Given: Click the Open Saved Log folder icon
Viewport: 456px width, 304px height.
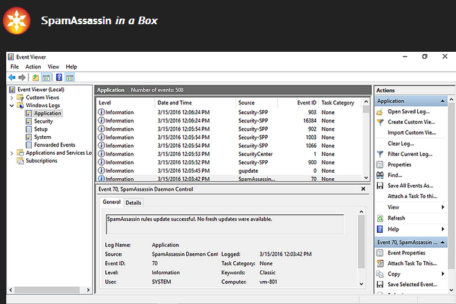Looking at the screenshot, I should pyautogui.click(x=380, y=112).
